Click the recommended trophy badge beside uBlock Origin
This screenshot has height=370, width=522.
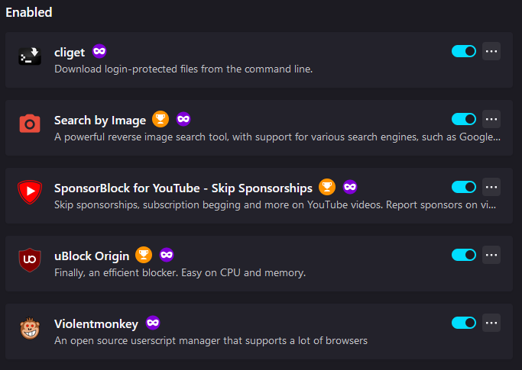[144, 255]
